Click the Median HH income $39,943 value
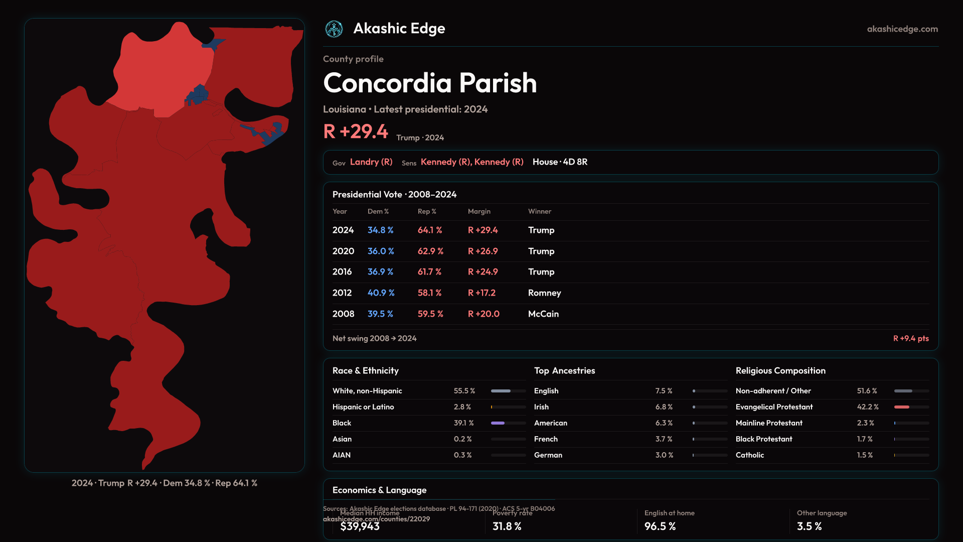 [x=360, y=526]
